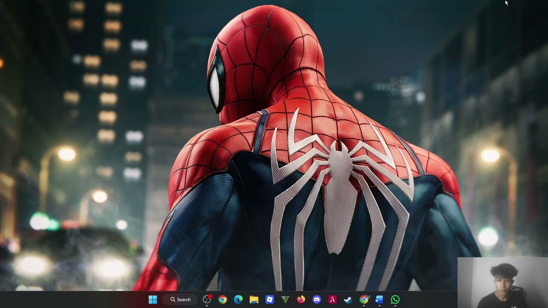Switch to the Chrome profile window icon
This screenshot has height=308, width=548.
coord(364,299)
